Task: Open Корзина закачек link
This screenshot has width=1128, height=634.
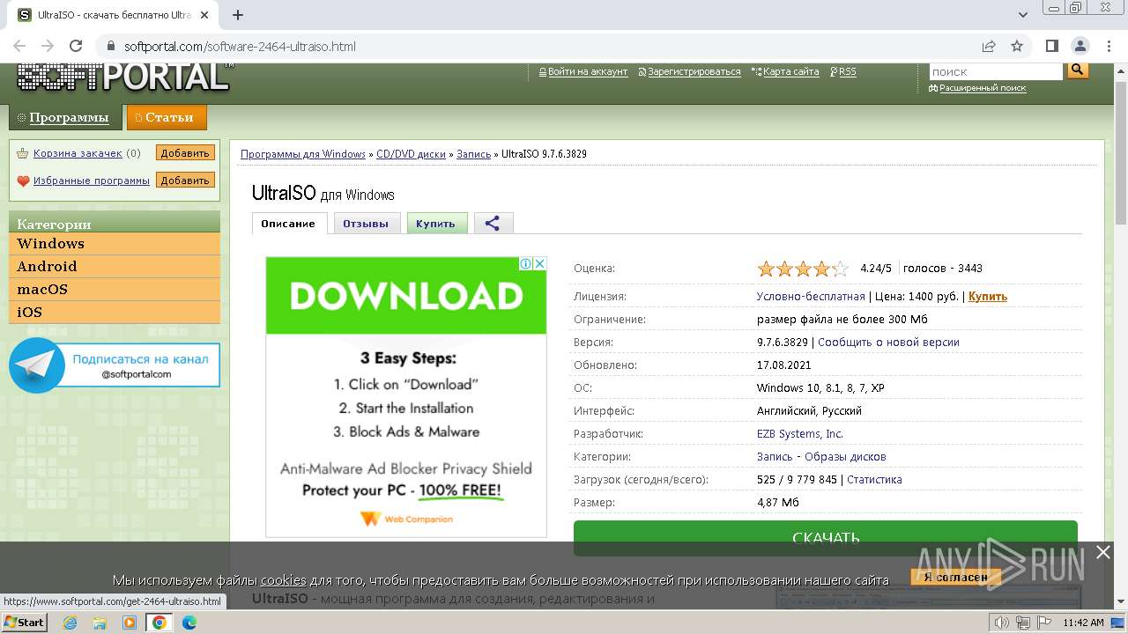Action: tap(78, 153)
